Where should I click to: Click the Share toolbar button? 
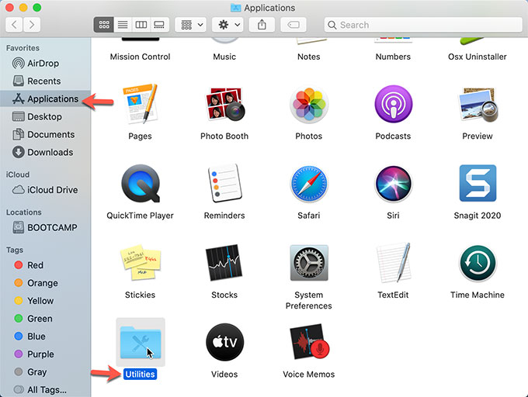[262, 25]
